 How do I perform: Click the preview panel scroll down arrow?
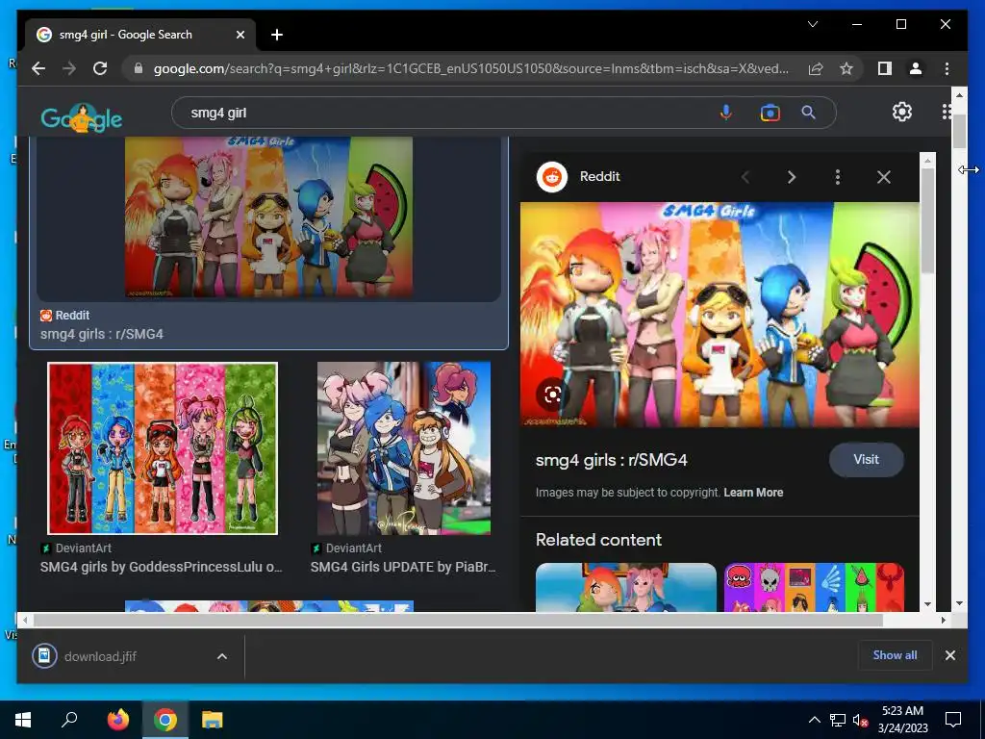coord(928,604)
